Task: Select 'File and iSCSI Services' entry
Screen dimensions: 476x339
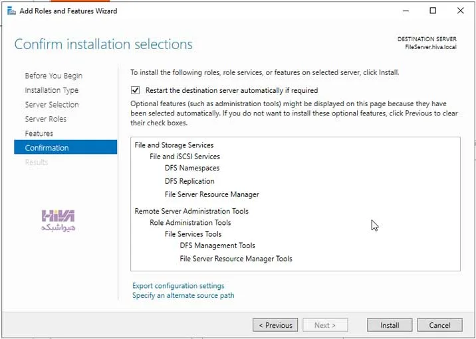Action: coord(185,157)
